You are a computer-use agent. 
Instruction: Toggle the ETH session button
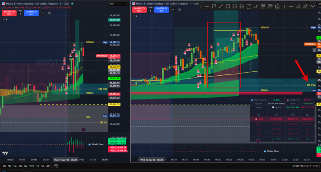click(315, 166)
